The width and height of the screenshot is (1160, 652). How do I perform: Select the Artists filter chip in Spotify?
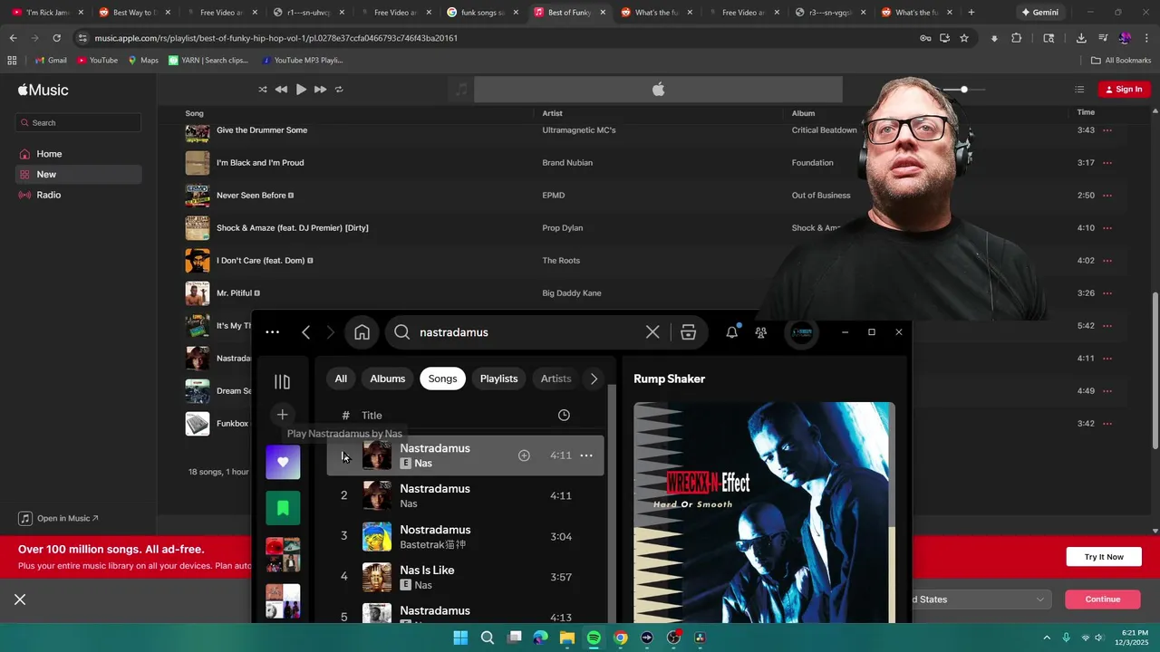point(556,379)
